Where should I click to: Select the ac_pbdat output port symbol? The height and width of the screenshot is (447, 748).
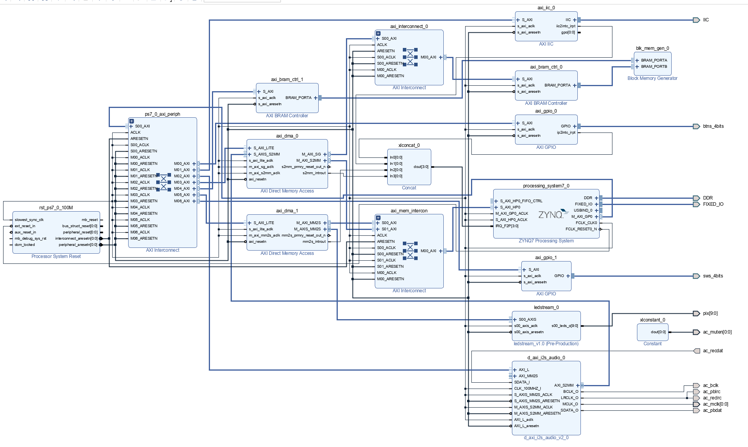pyautogui.click(x=697, y=410)
